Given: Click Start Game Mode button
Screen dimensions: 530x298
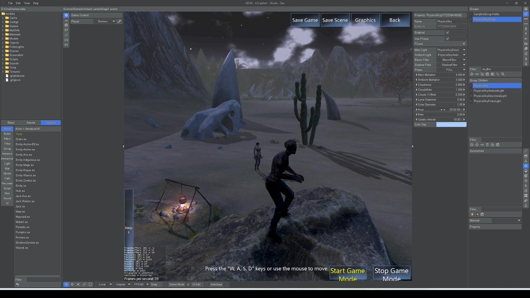Looking at the screenshot, I should click(348, 273).
